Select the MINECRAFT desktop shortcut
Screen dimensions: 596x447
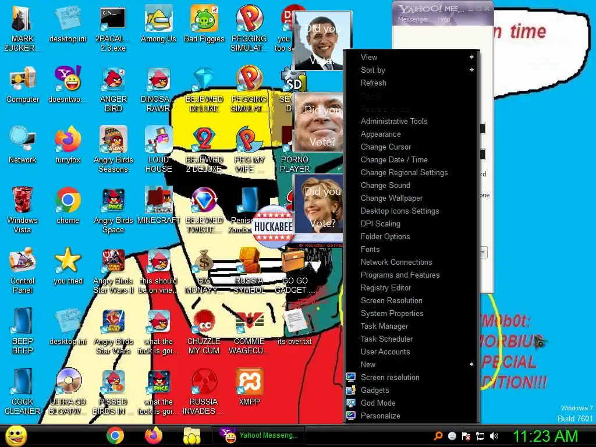pyautogui.click(x=158, y=205)
